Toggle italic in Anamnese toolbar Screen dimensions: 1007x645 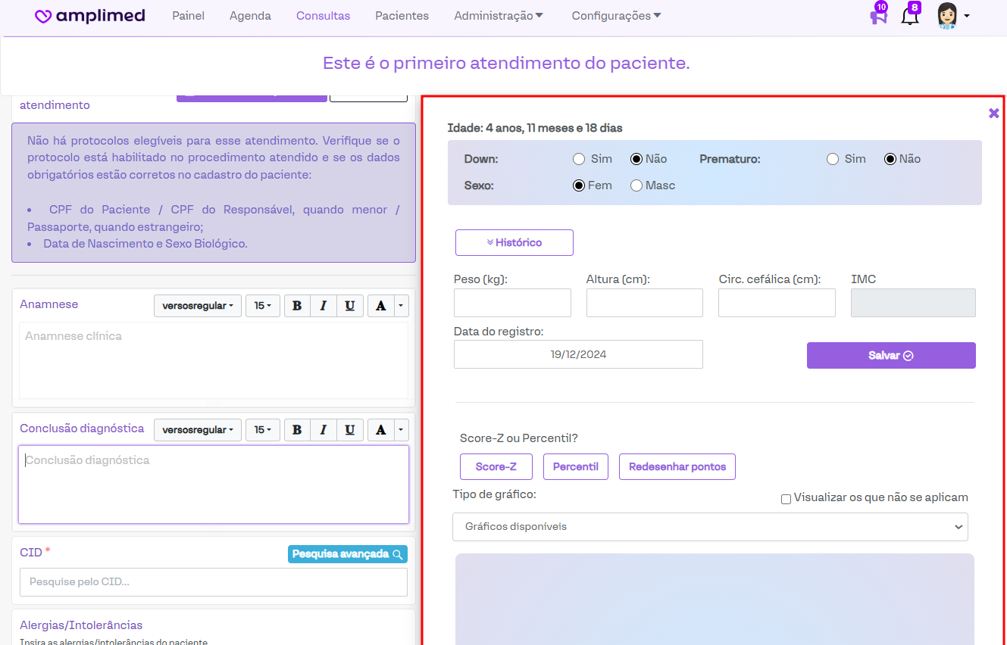[324, 306]
